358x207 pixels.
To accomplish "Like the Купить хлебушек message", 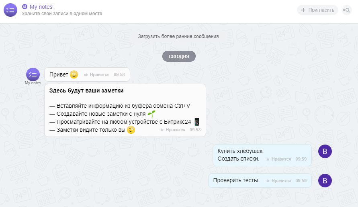I will (278, 159).
